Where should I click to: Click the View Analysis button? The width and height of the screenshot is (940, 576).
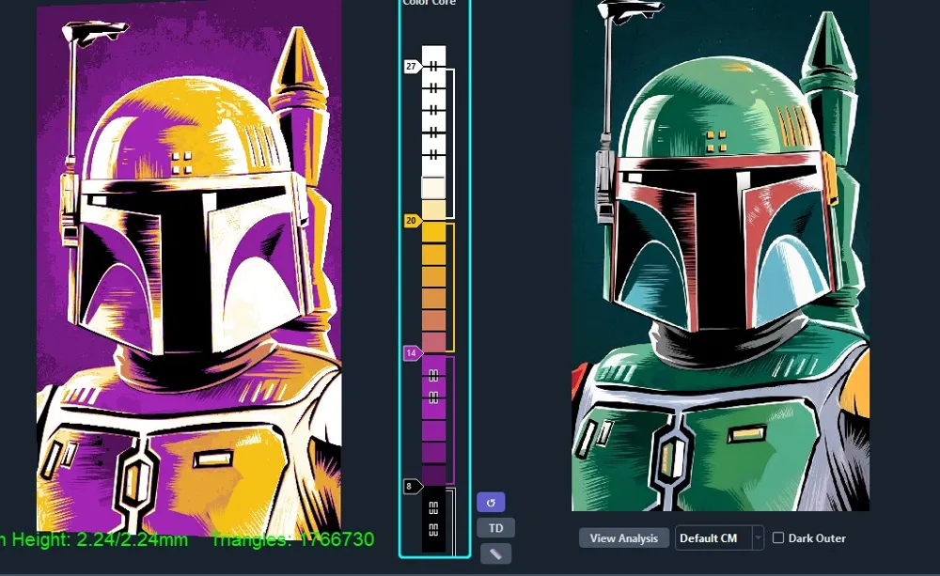(623, 538)
